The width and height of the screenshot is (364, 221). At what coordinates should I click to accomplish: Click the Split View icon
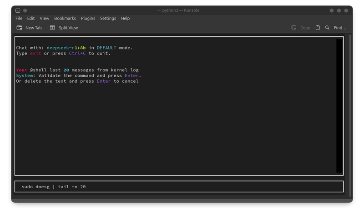52,28
